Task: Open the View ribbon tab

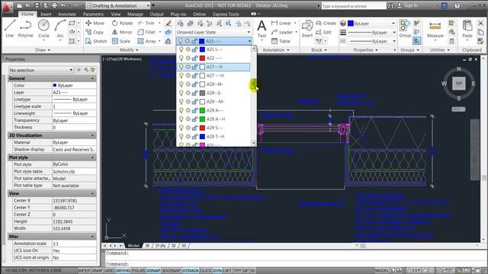Action: pos(116,14)
